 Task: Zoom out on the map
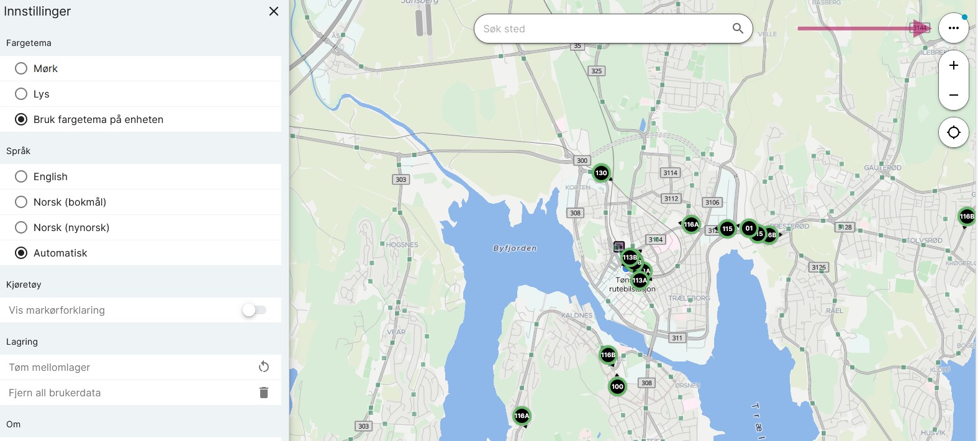[x=953, y=95]
